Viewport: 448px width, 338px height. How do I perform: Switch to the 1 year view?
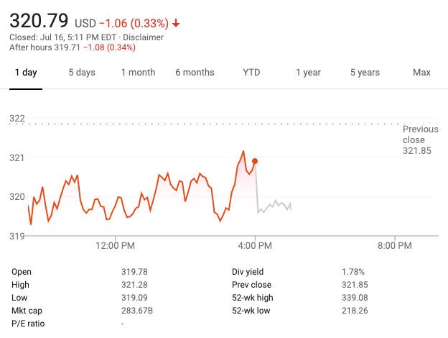[x=308, y=73]
